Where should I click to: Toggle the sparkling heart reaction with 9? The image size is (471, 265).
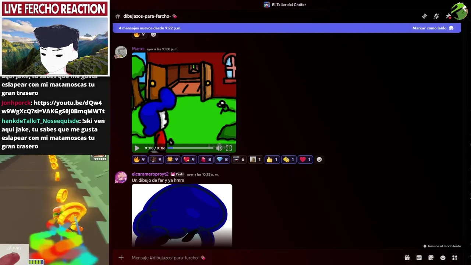(189, 159)
